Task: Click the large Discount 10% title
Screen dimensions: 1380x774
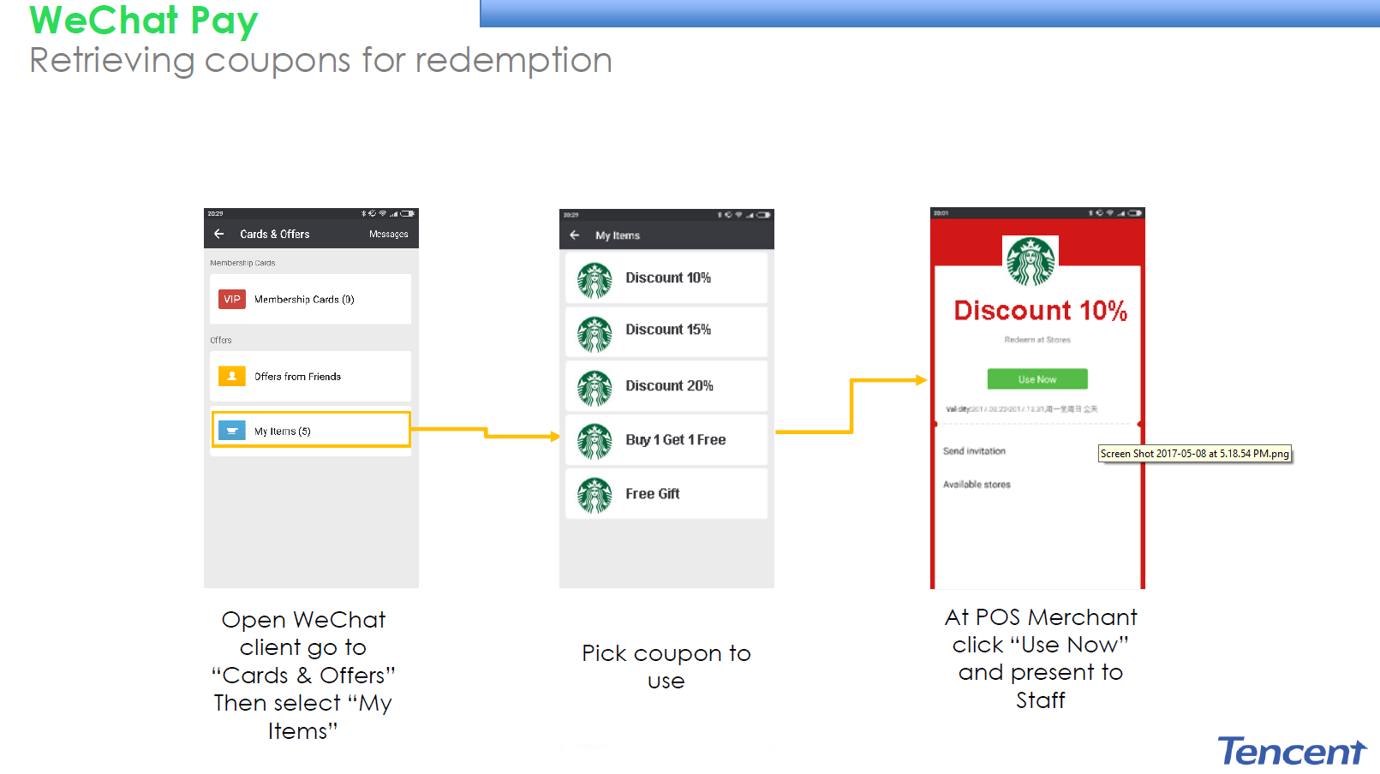Action: pos(1040,311)
